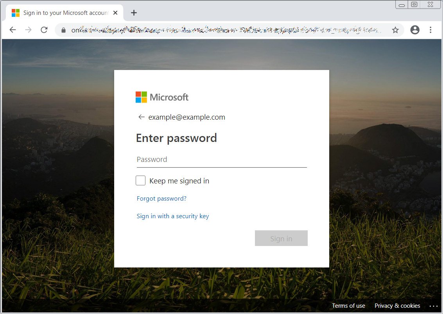Open Privacy & cookies link
Image resolution: width=443 pixels, height=314 pixels.
pyautogui.click(x=397, y=306)
